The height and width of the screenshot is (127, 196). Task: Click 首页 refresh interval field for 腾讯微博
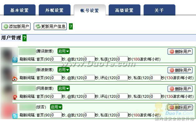pos(56,59)
